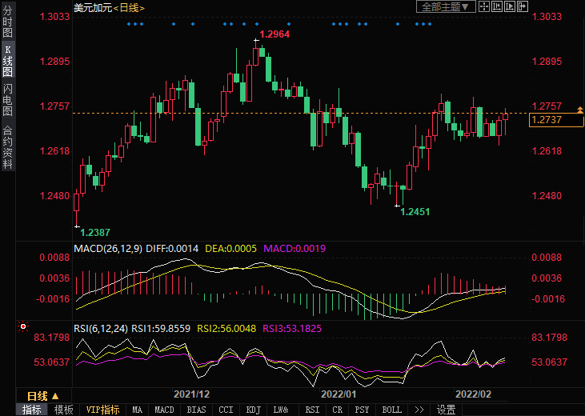
Task: Switch to 分时图 view in left sidebar
Action: coord(7,23)
